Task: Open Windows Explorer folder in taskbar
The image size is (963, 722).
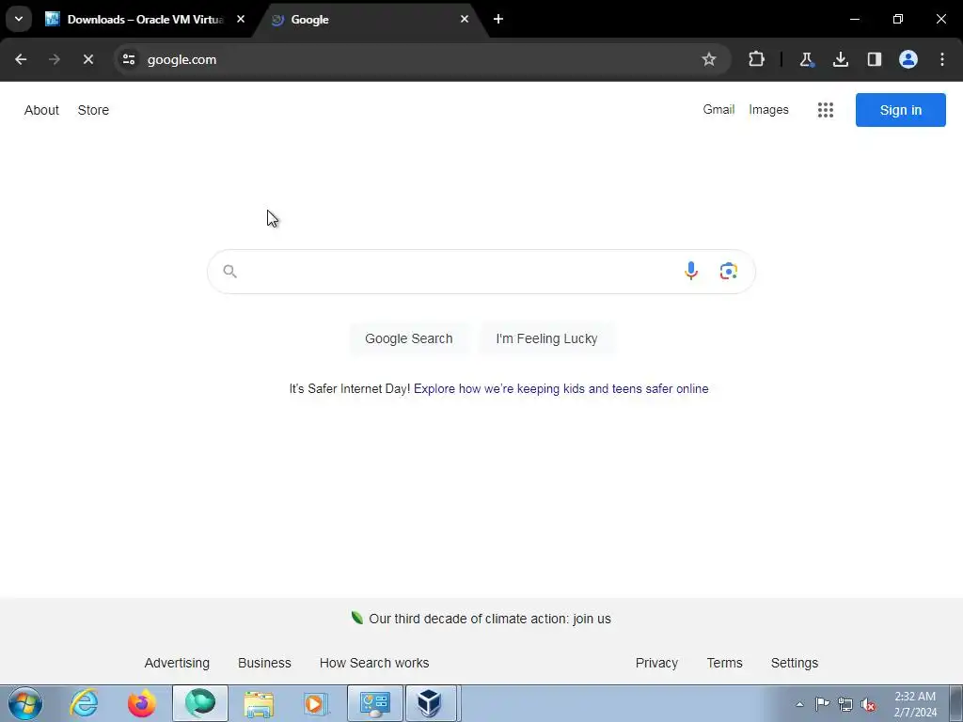Action: pos(259,703)
